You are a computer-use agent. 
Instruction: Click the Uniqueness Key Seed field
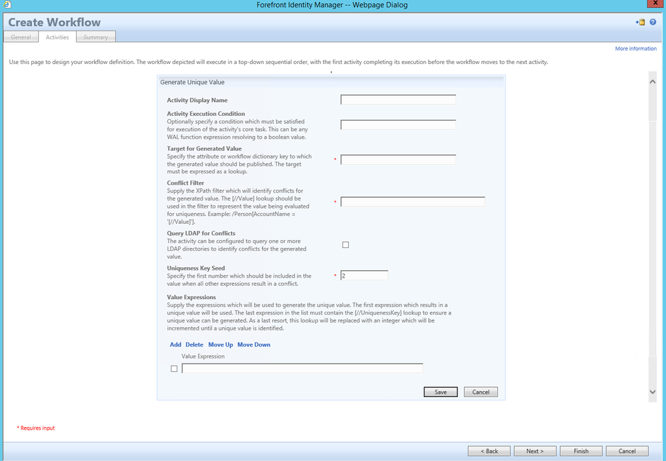(364, 276)
